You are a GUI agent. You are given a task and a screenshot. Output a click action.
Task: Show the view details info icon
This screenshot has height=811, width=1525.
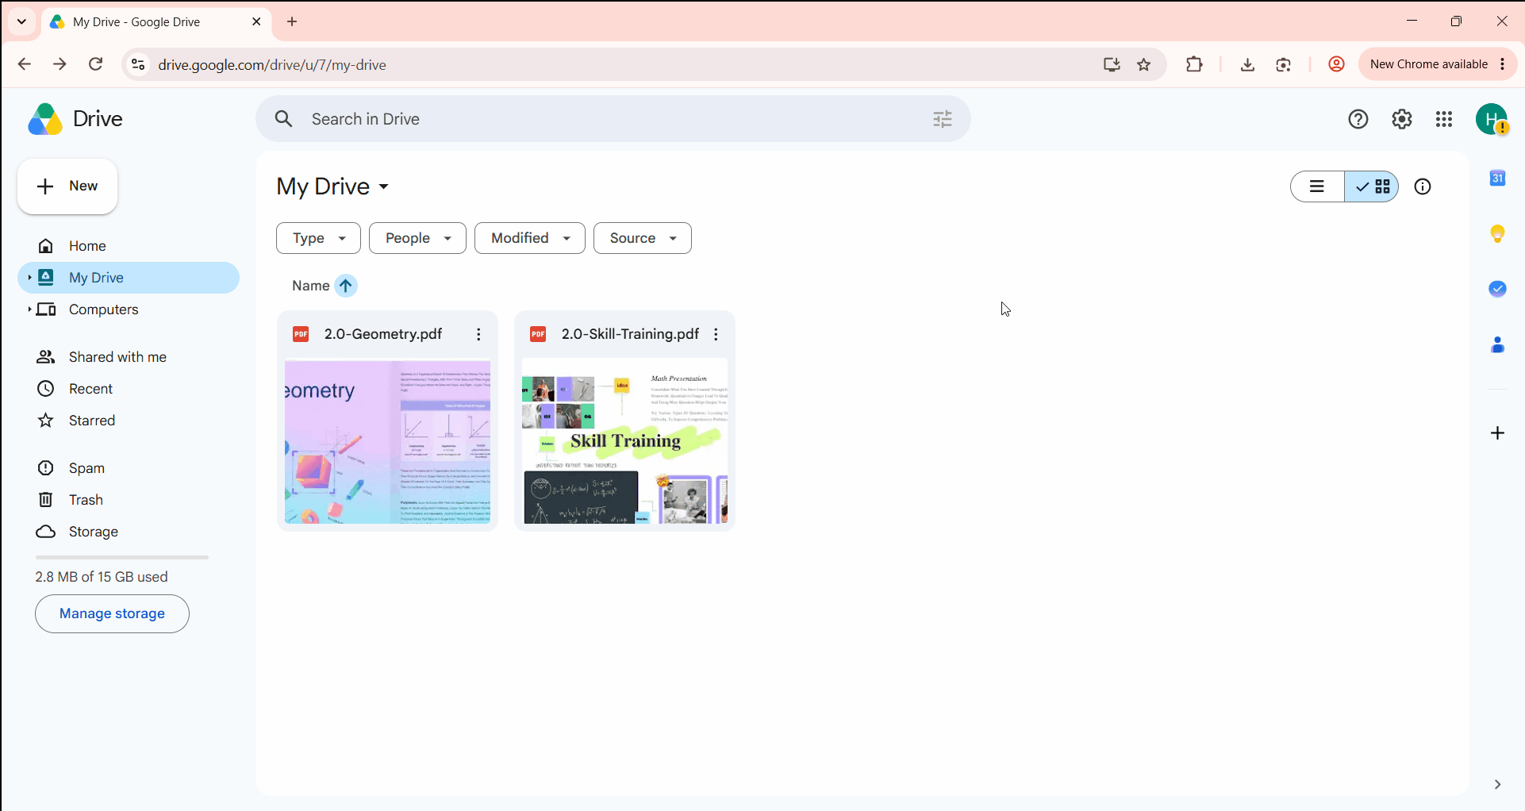pyautogui.click(x=1423, y=186)
